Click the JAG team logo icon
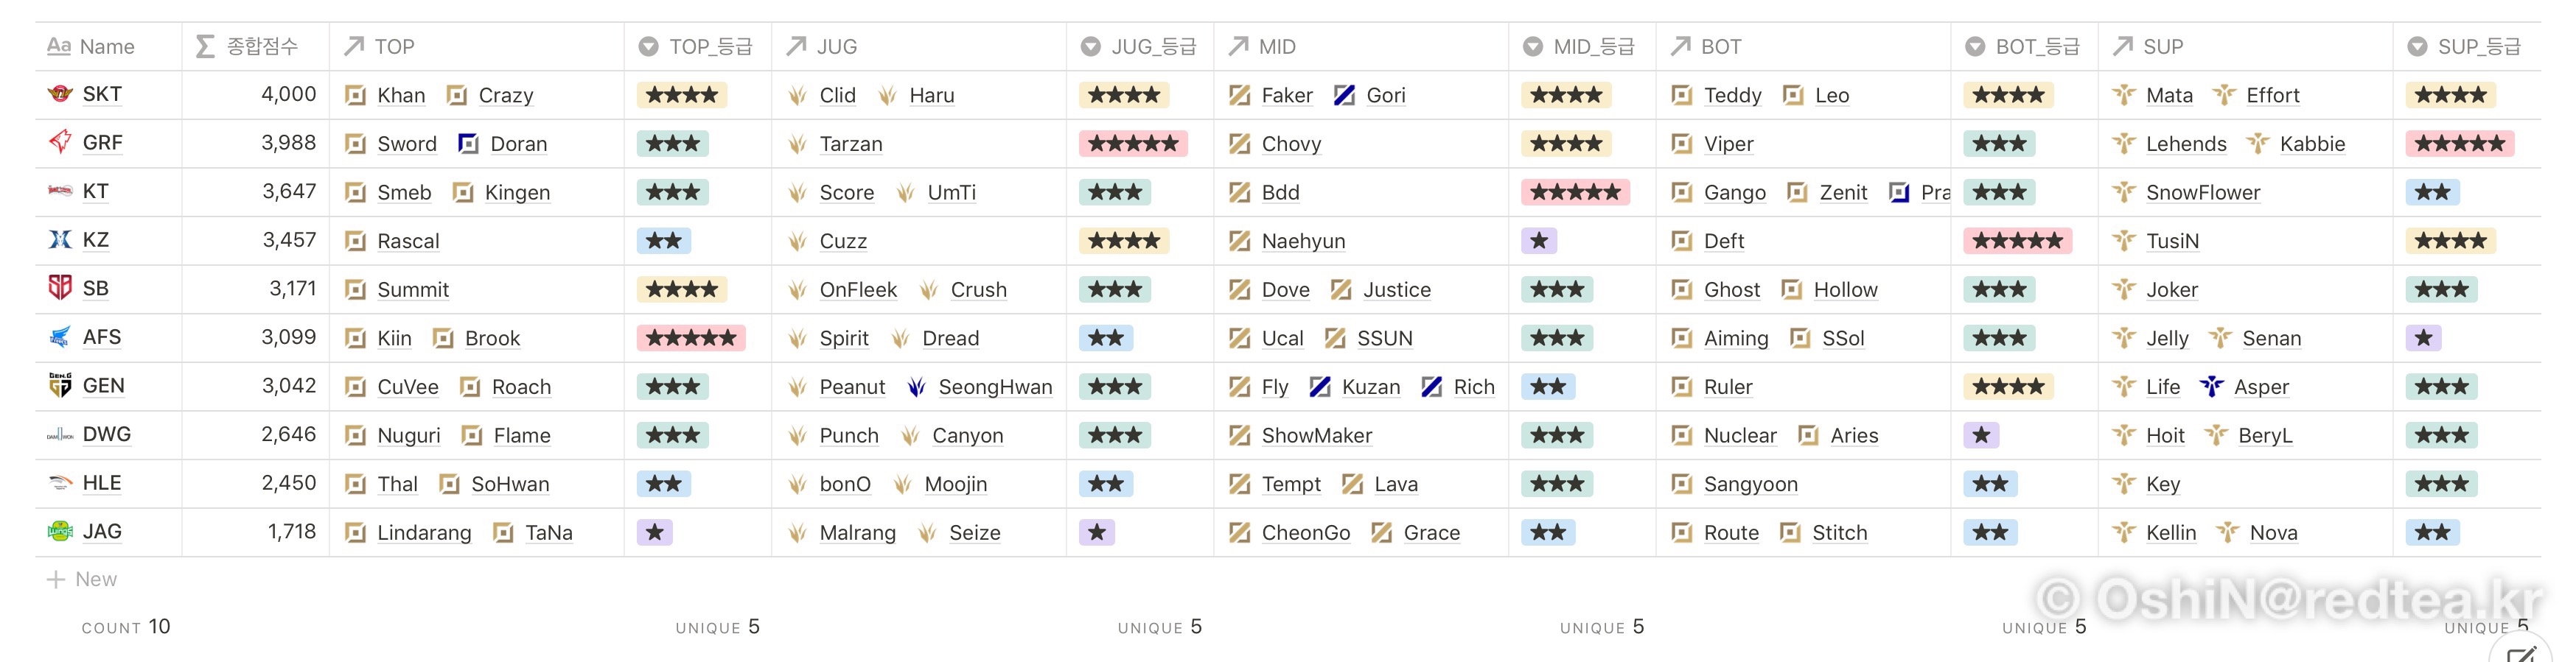This screenshot has height=662, width=2576. click(60, 530)
